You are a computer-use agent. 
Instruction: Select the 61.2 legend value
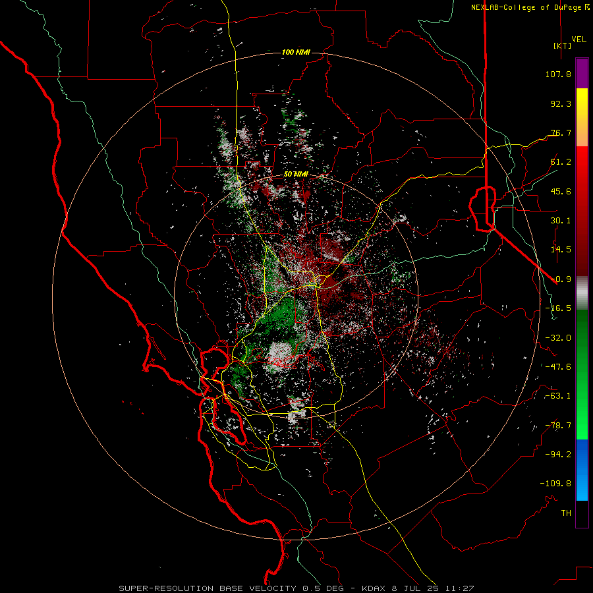tap(561, 162)
